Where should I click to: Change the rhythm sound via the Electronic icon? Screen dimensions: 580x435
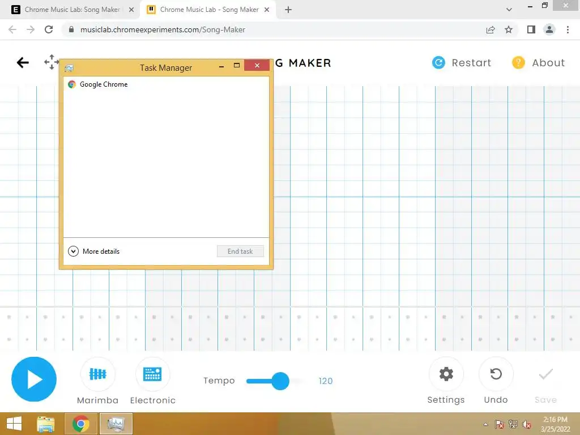(152, 374)
